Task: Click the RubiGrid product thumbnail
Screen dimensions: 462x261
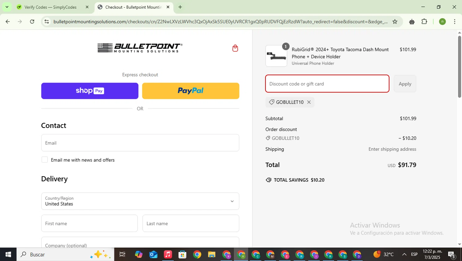Action: click(276, 56)
